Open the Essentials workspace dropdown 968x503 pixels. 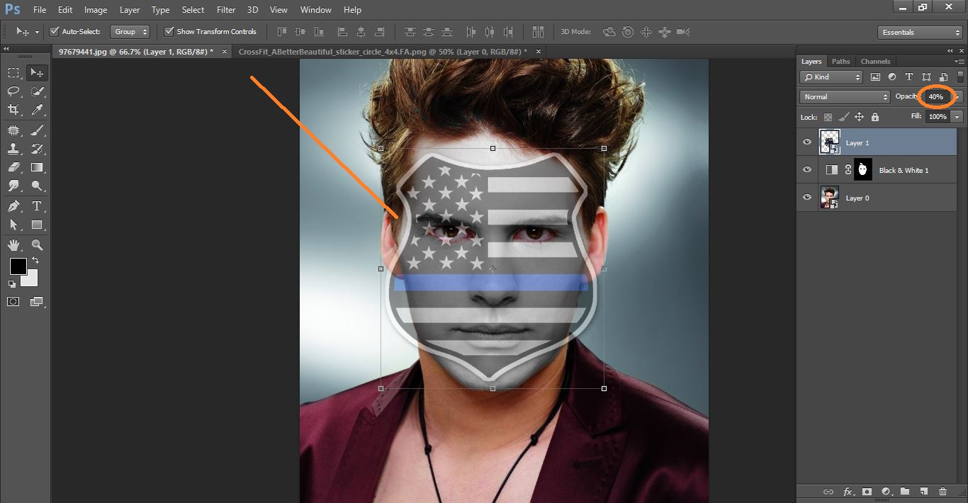click(919, 32)
